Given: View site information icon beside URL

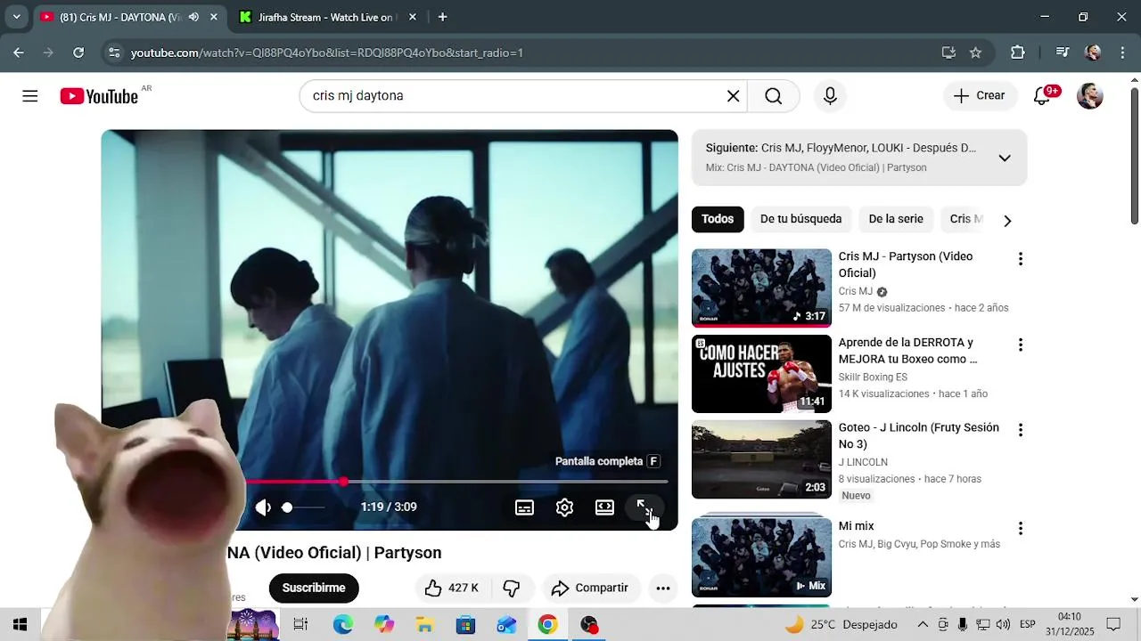Looking at the screenshot, I should click(113, 53).
